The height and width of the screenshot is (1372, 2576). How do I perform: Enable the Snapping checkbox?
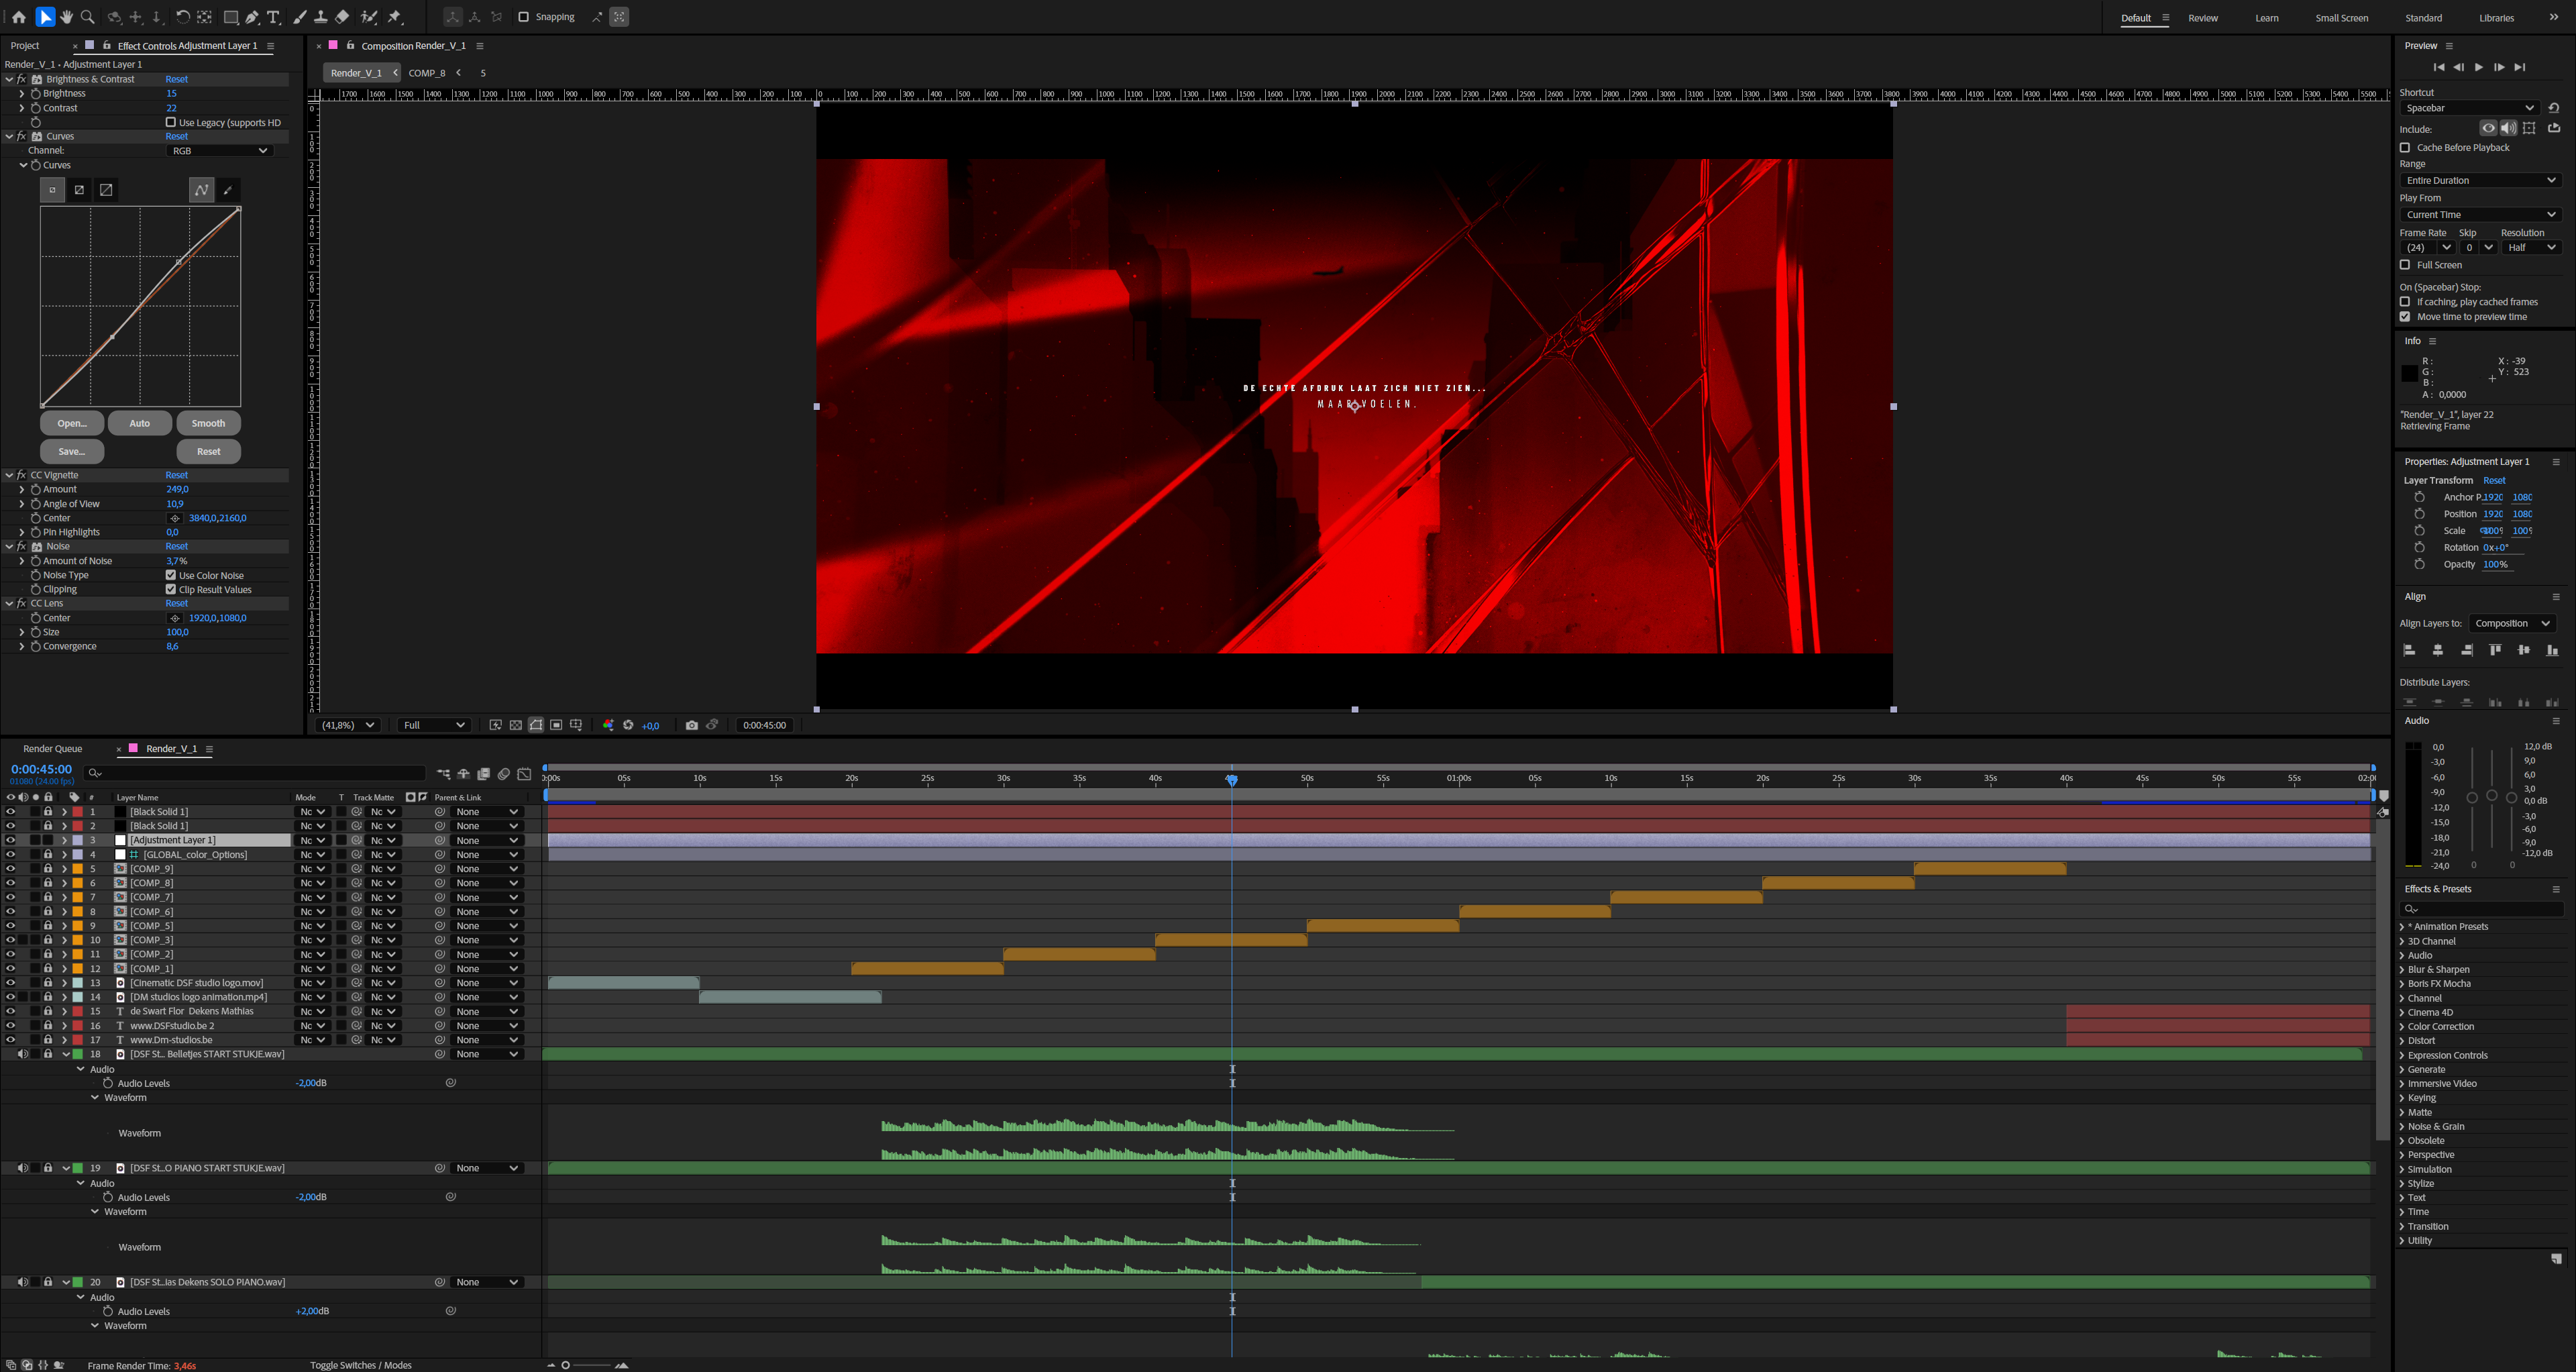(x=523, y=17)
